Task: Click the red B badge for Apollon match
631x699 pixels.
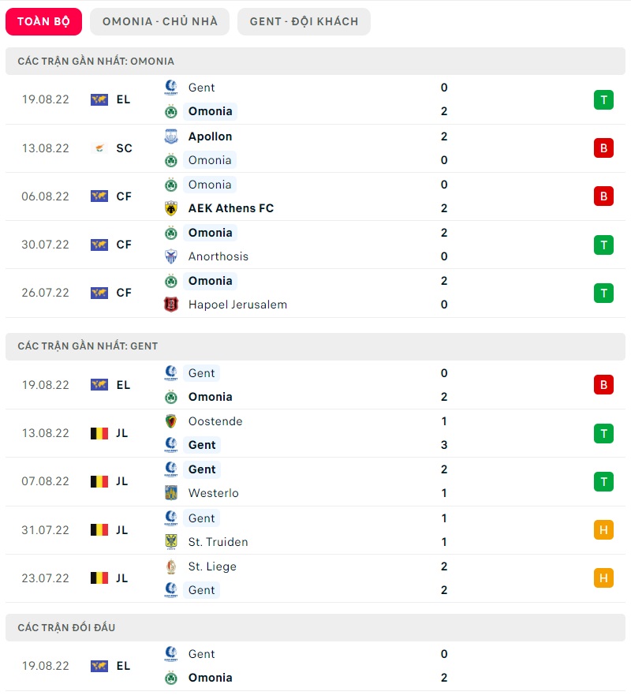Action: click(603, 148)
